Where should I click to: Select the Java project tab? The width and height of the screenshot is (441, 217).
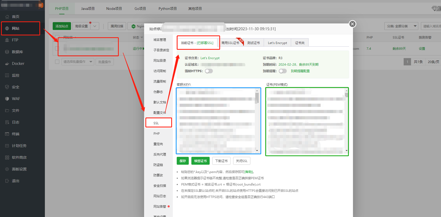click(x=88, y=9)
